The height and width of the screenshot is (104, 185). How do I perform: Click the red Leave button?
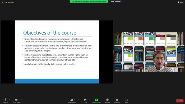pyautogui.click(x=180, y=101)
